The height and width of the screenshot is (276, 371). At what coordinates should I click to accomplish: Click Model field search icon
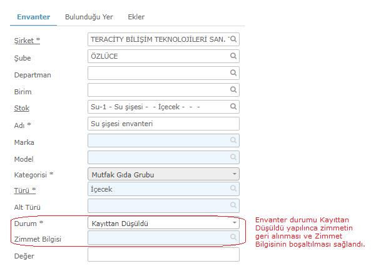pos(233,157)
